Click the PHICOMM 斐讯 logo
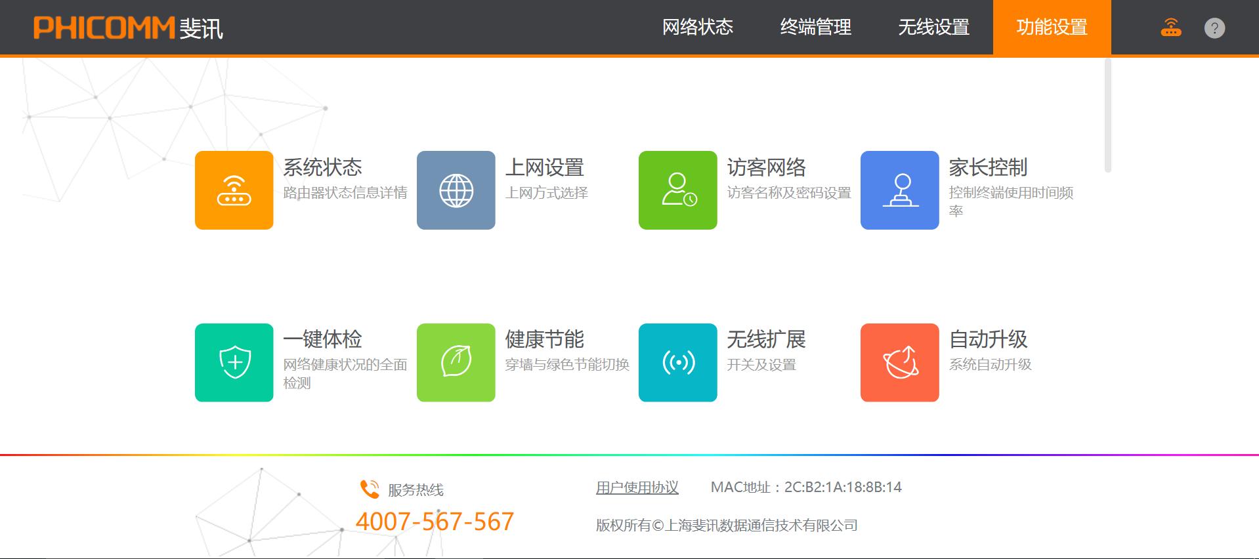This screenshot has height=559, width=1259. [x=128, y=28]
